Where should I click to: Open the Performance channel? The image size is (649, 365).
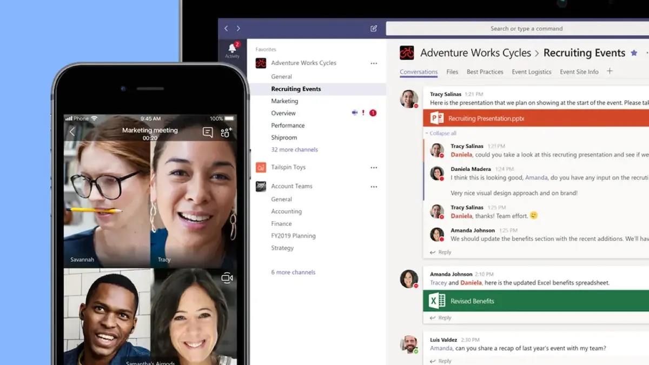click(288, 125)
